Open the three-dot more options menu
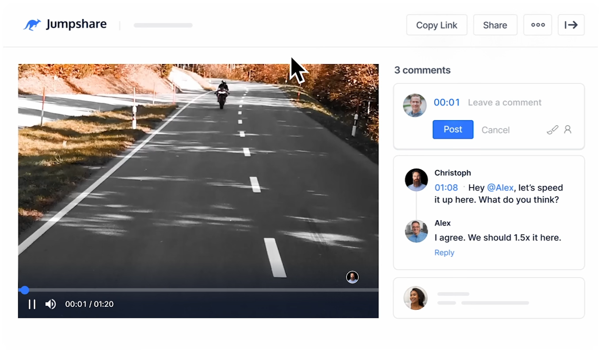601x354 pixels. (x=537, y=25)
